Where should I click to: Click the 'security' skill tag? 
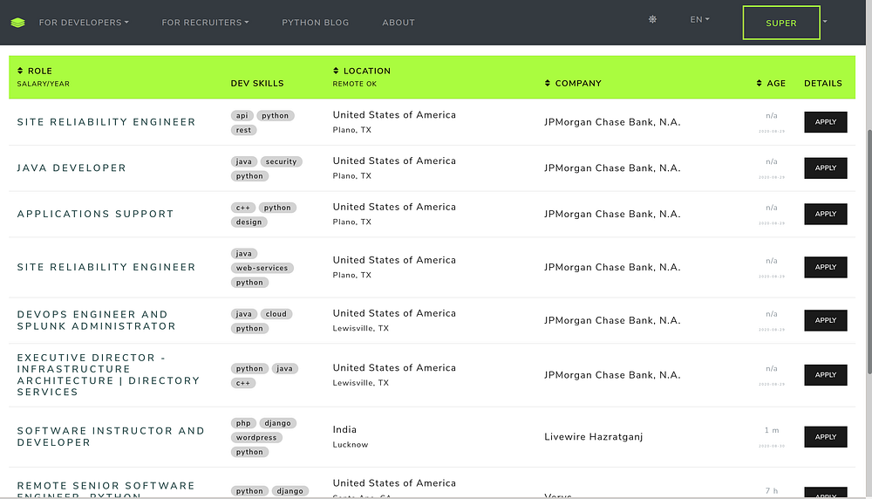(x=281, y=162)
